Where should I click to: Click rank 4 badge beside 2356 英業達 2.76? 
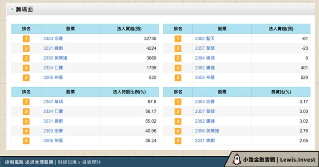(x=178, y=131)
